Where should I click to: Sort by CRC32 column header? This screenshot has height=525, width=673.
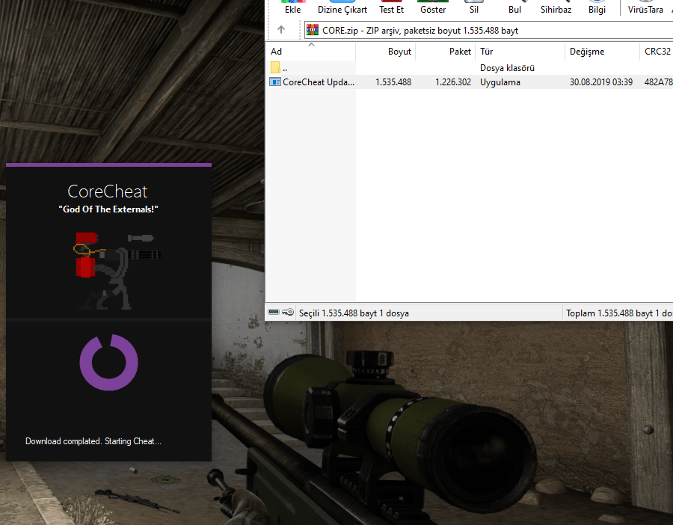(657, 52)
